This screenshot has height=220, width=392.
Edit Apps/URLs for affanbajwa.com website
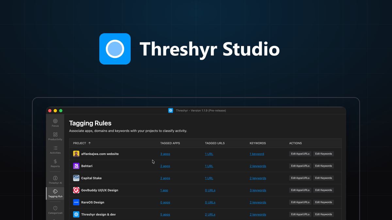pyautogui.click(x=300, y=154)
